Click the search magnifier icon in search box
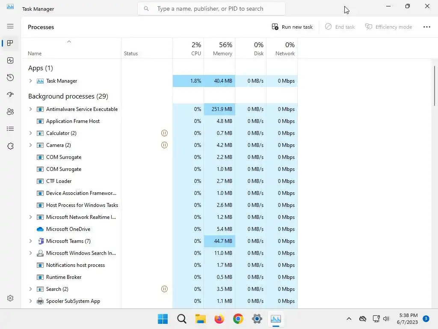438x329 pixels. [146, 9]
